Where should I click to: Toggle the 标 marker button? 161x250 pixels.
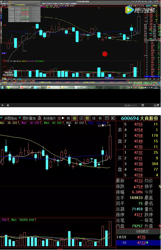[x=75, y=118]
